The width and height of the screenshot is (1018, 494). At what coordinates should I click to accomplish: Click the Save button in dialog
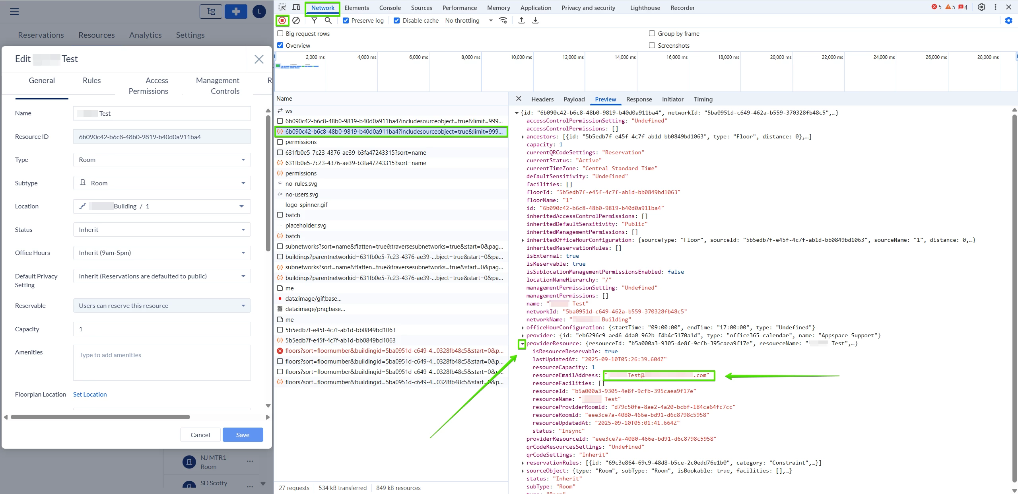[x=243, y=435]
